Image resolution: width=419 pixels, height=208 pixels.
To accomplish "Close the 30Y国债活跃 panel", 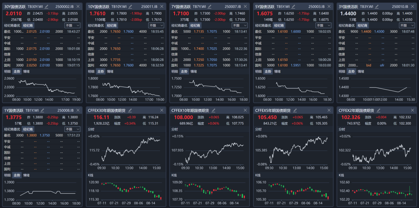I will (78, 6).
